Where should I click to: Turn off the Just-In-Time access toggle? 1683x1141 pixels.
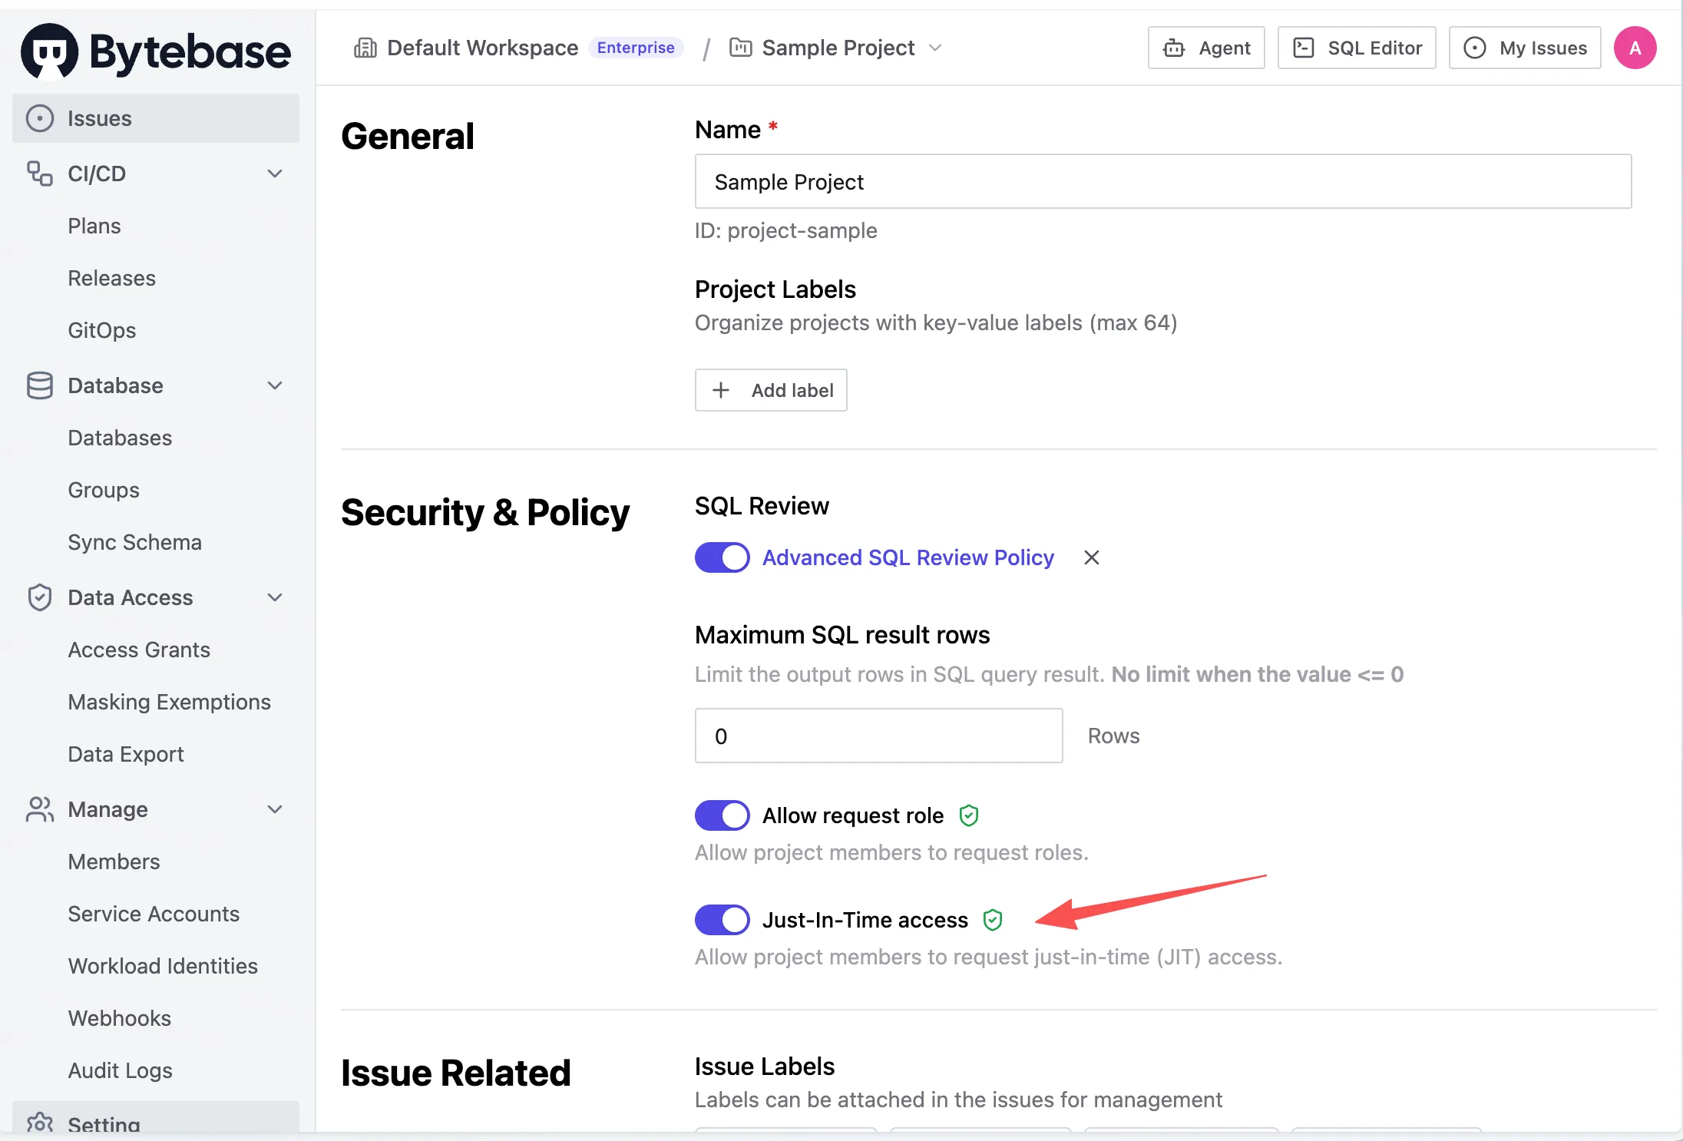(722, 920)
